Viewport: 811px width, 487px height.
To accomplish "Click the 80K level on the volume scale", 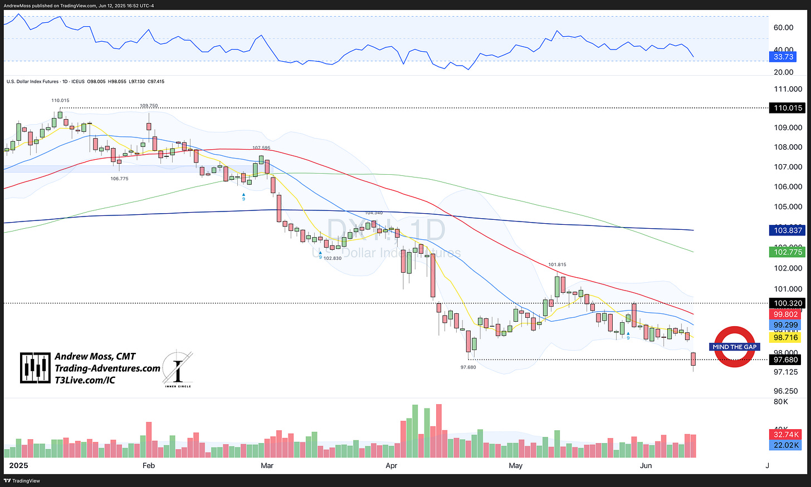I will click(x=781, y=402).
